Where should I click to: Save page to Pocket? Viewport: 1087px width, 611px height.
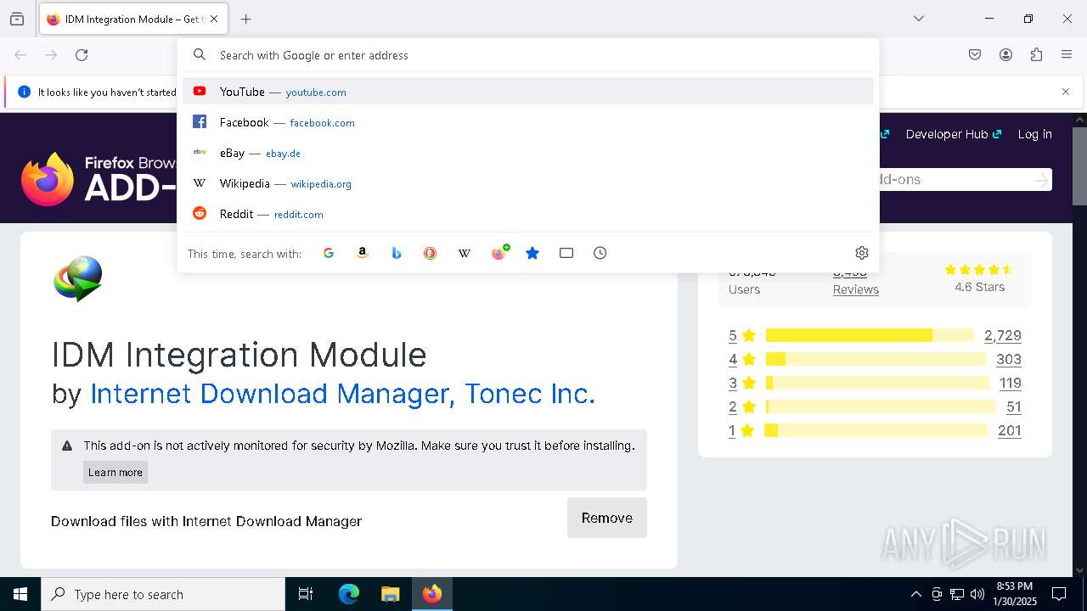pyautogui.click(x=975, y=55)
